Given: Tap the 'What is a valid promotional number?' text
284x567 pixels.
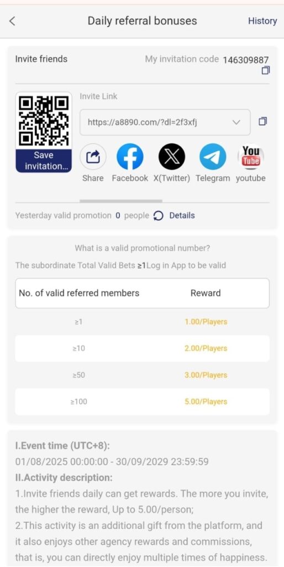Looking at the screenshot, I should click(142, 249).
